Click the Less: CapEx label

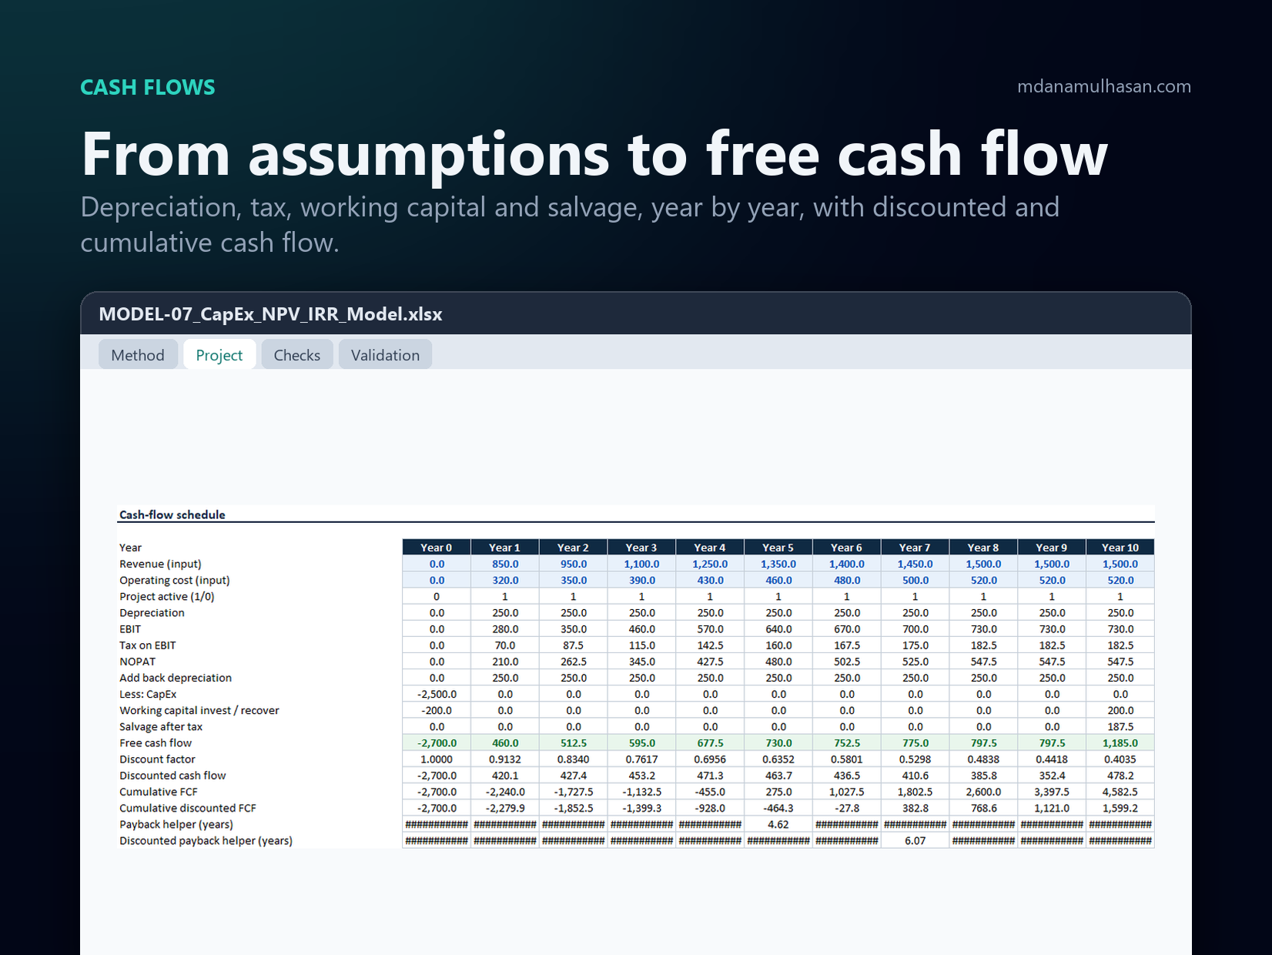(x=148, y=694)
